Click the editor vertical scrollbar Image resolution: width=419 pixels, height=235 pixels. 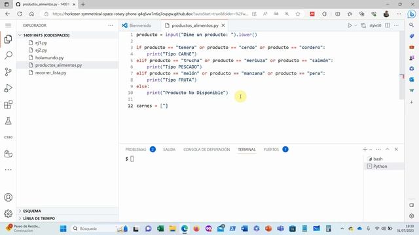tap(401, 65)
